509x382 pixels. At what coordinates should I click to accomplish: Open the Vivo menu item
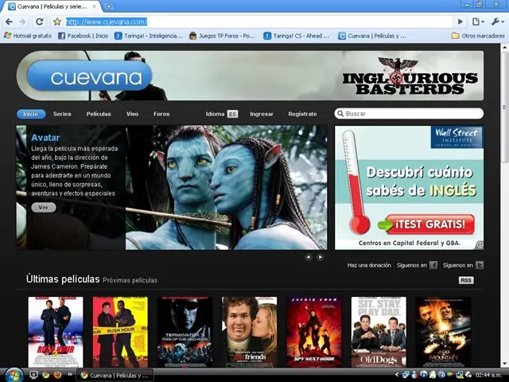133,114
